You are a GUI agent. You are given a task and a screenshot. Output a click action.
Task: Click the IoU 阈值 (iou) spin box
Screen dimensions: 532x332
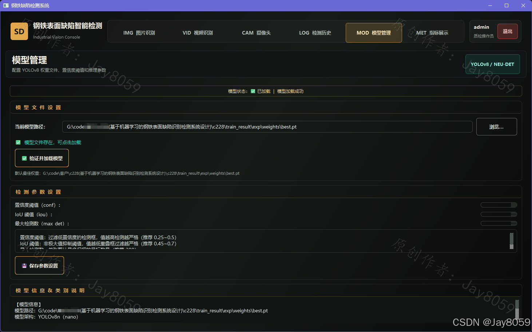(x=499, y=214)
